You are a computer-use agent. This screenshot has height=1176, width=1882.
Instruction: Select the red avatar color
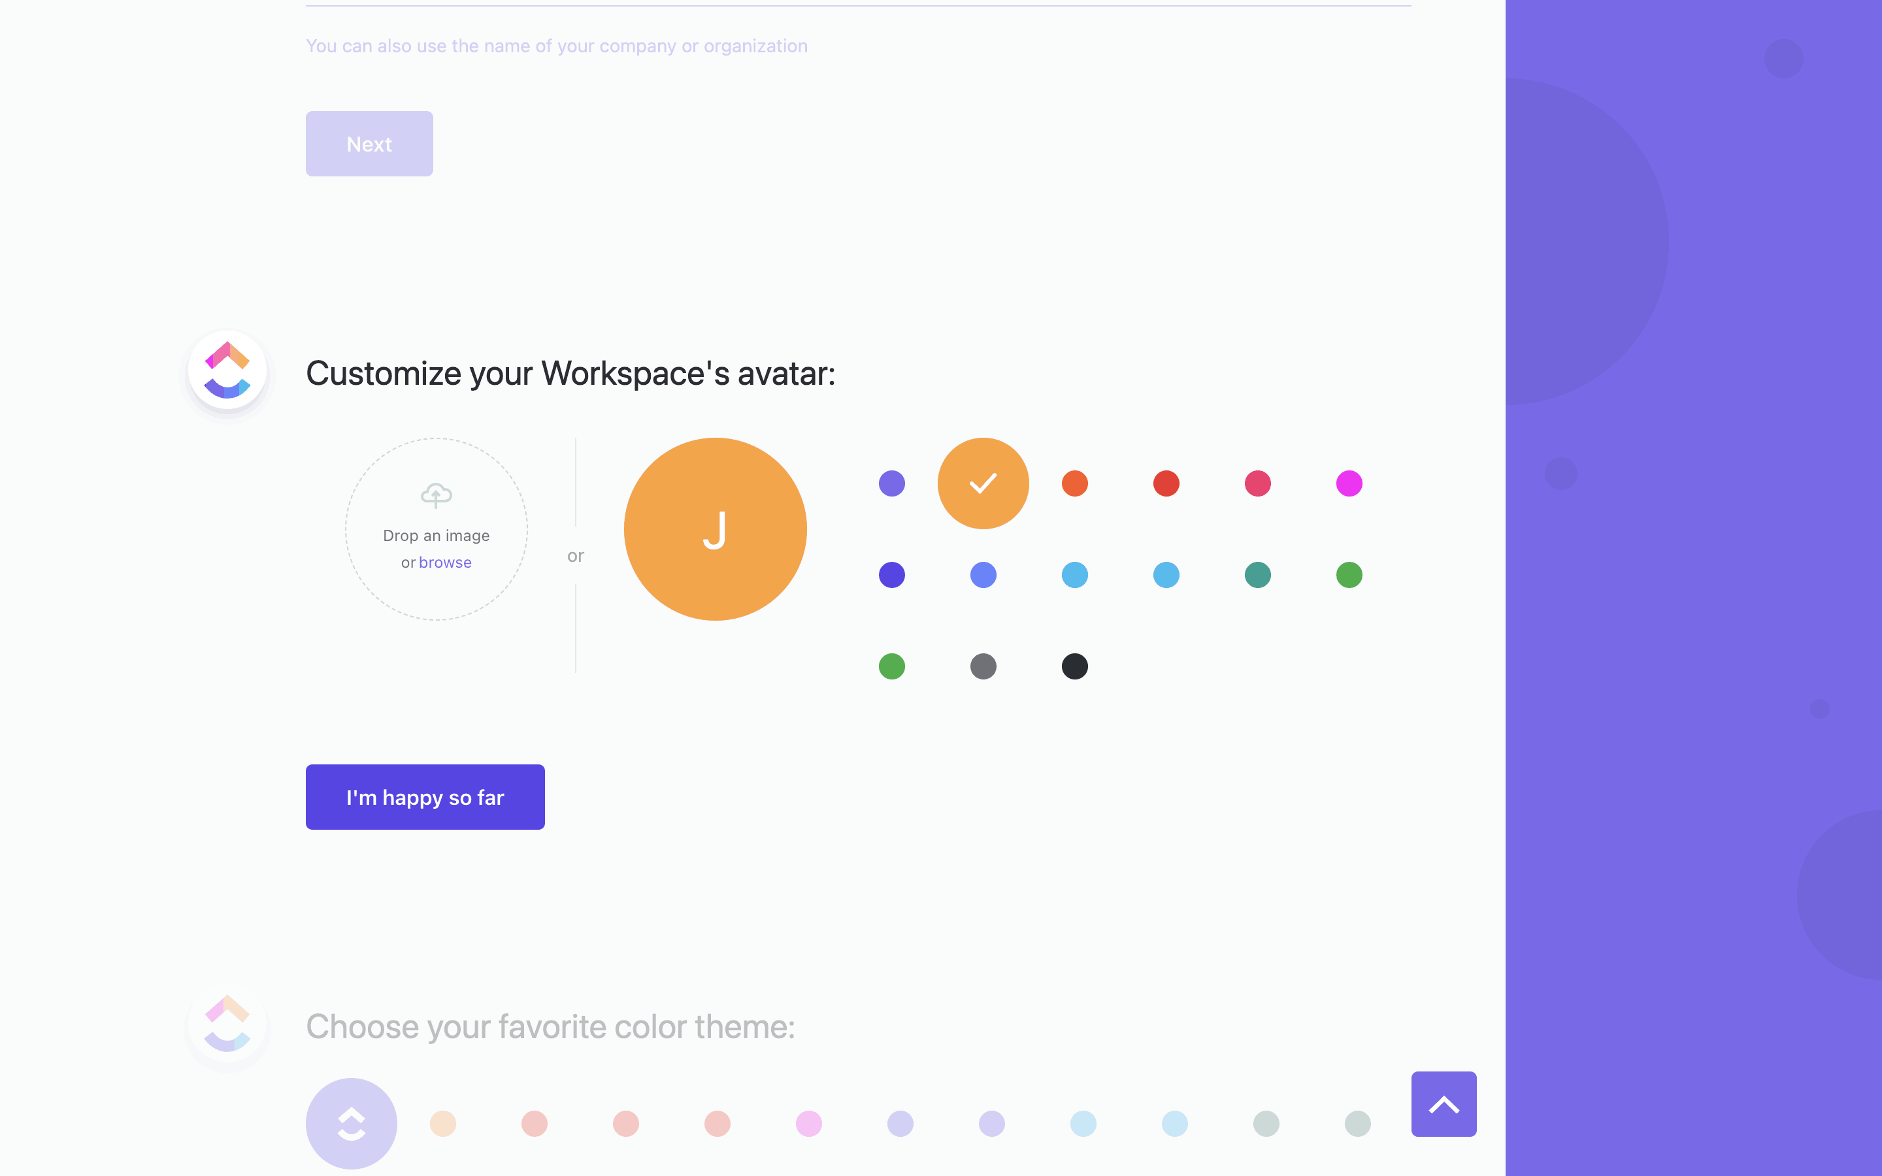click(x=1166, y=483)
